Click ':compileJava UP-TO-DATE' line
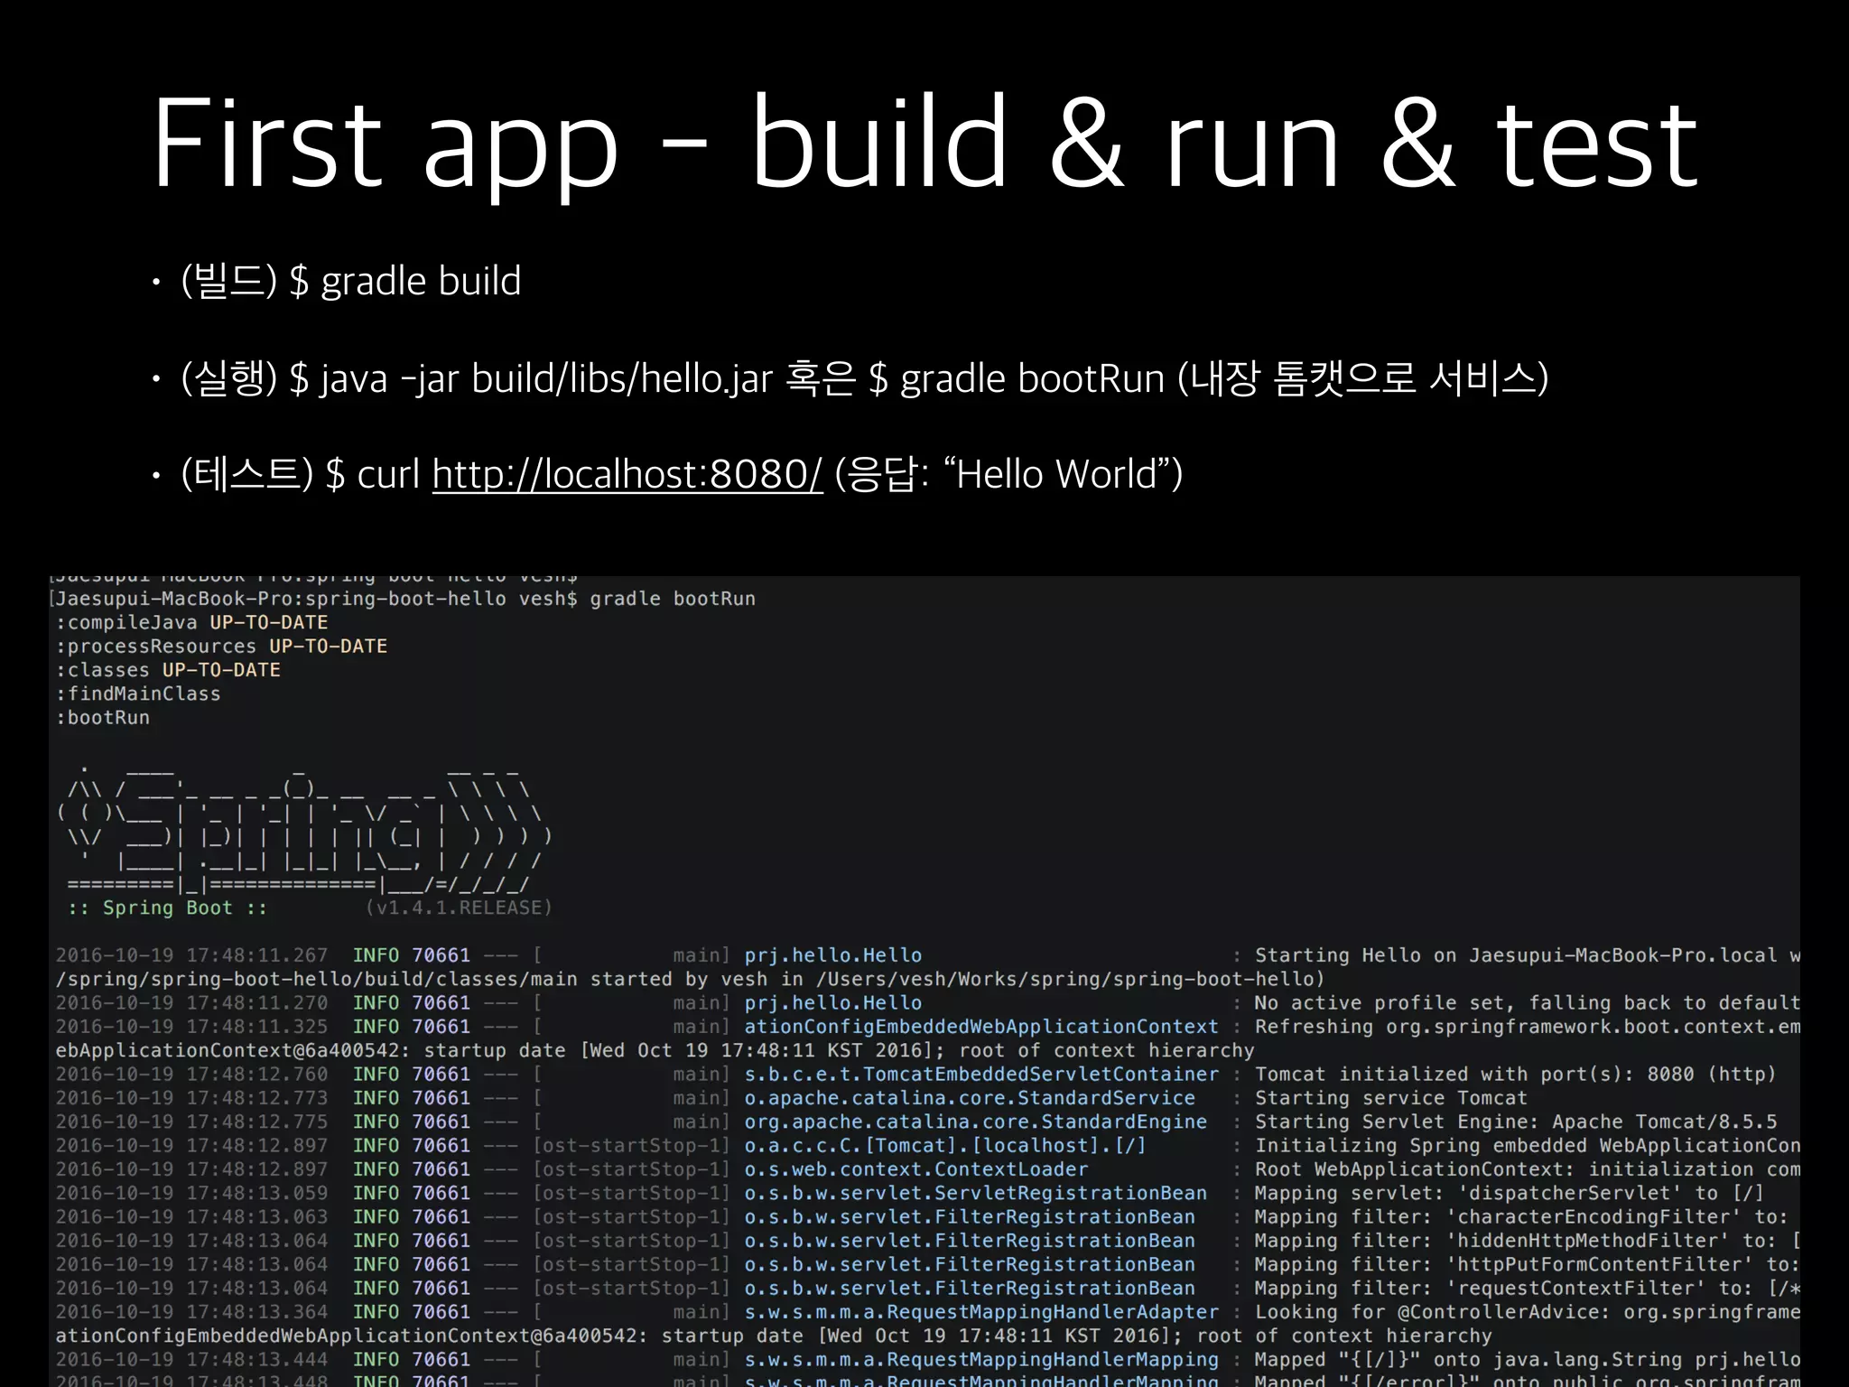 (191, 622)
